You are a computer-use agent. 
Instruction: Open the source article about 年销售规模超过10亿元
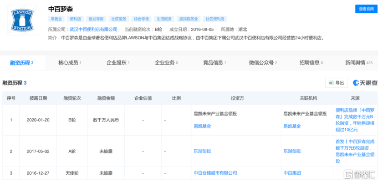tap(355, 120)
